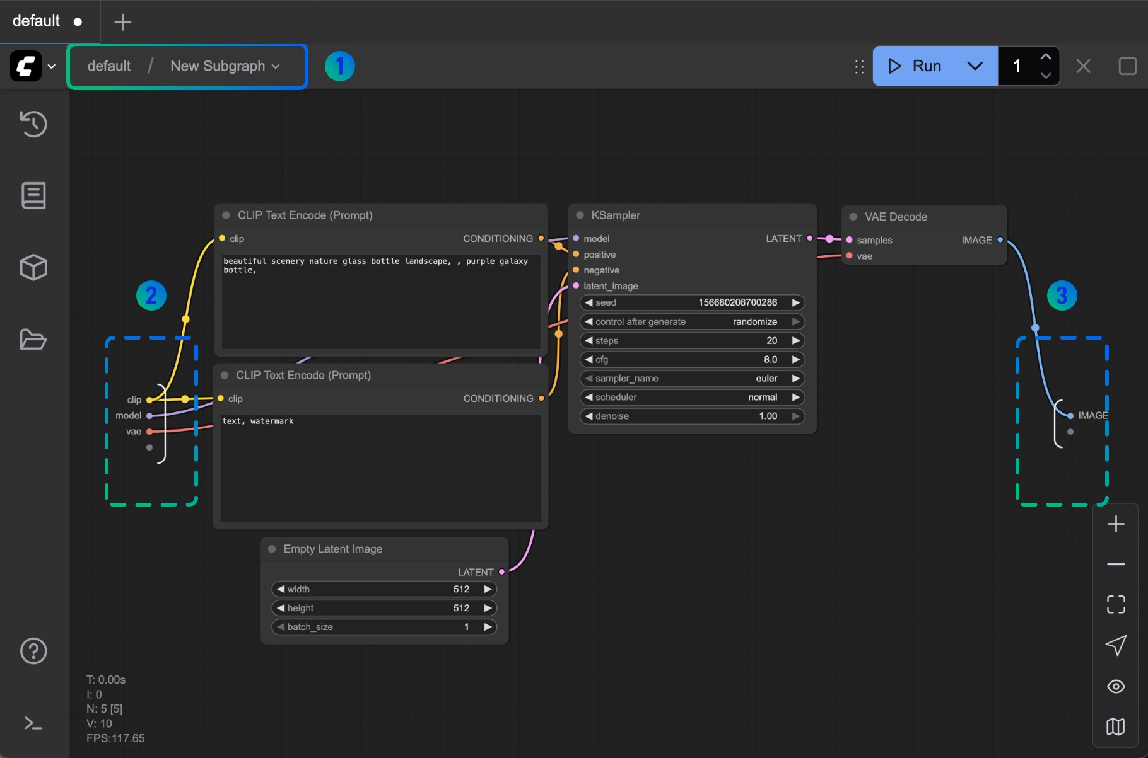Open the Run options dropdown
Image resolution: width=1148 pixels, height=758 pixels.
point(975,66)
